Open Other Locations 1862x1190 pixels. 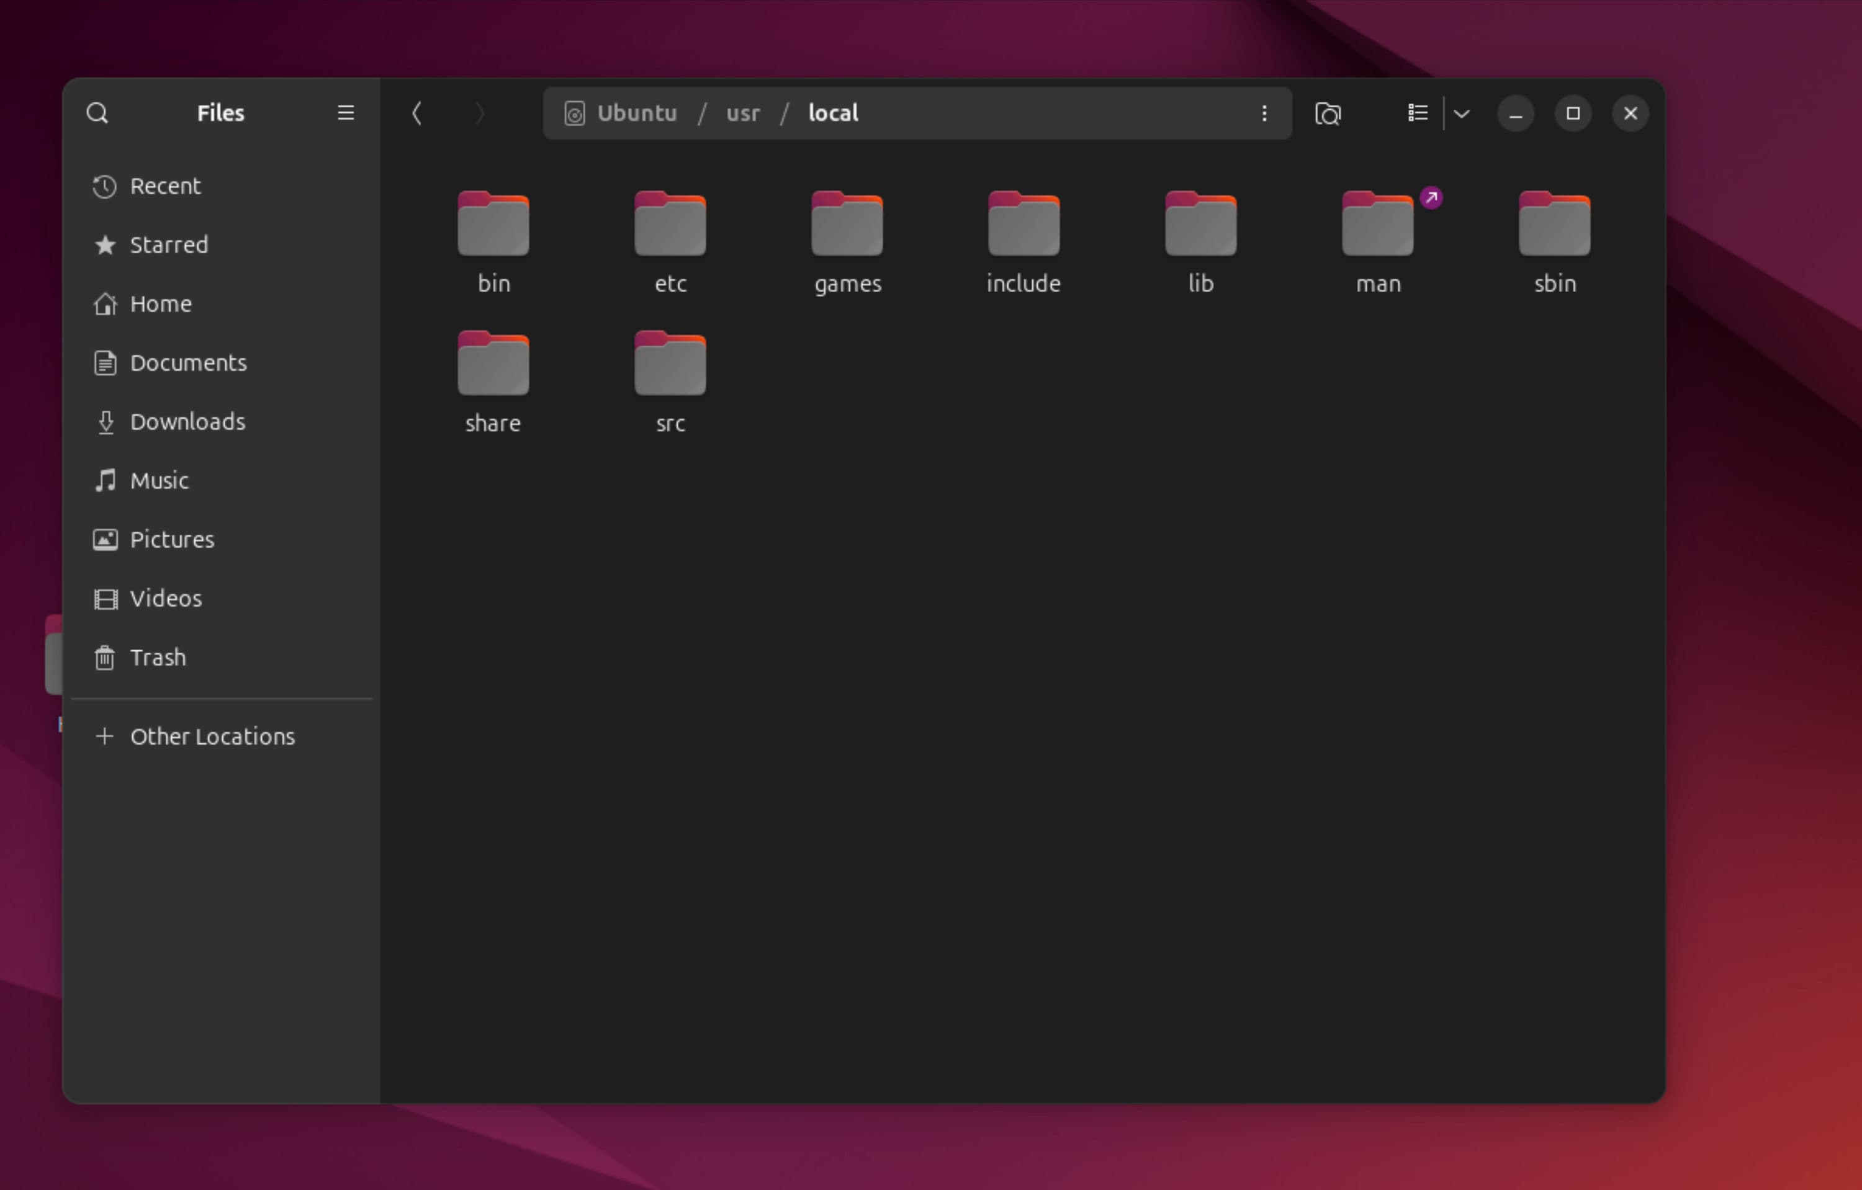click(212, 736)
